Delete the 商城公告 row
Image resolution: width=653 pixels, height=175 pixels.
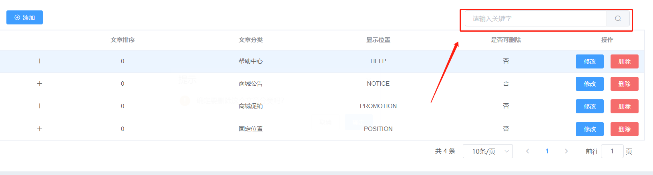pos(625,84)
